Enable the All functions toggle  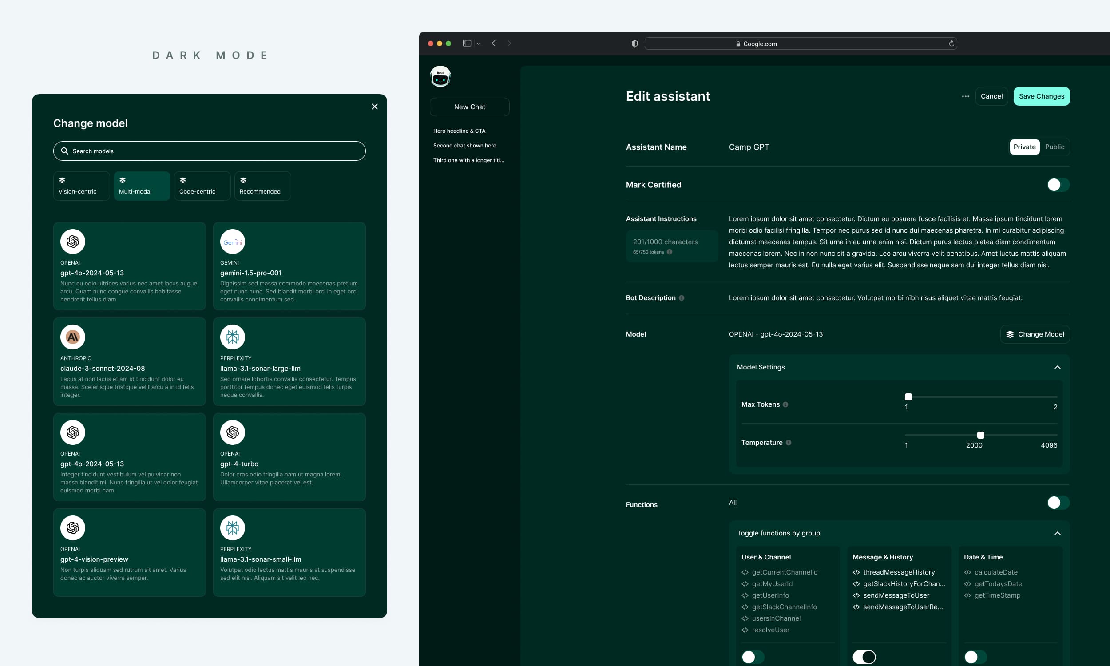tap(1058, 503)
